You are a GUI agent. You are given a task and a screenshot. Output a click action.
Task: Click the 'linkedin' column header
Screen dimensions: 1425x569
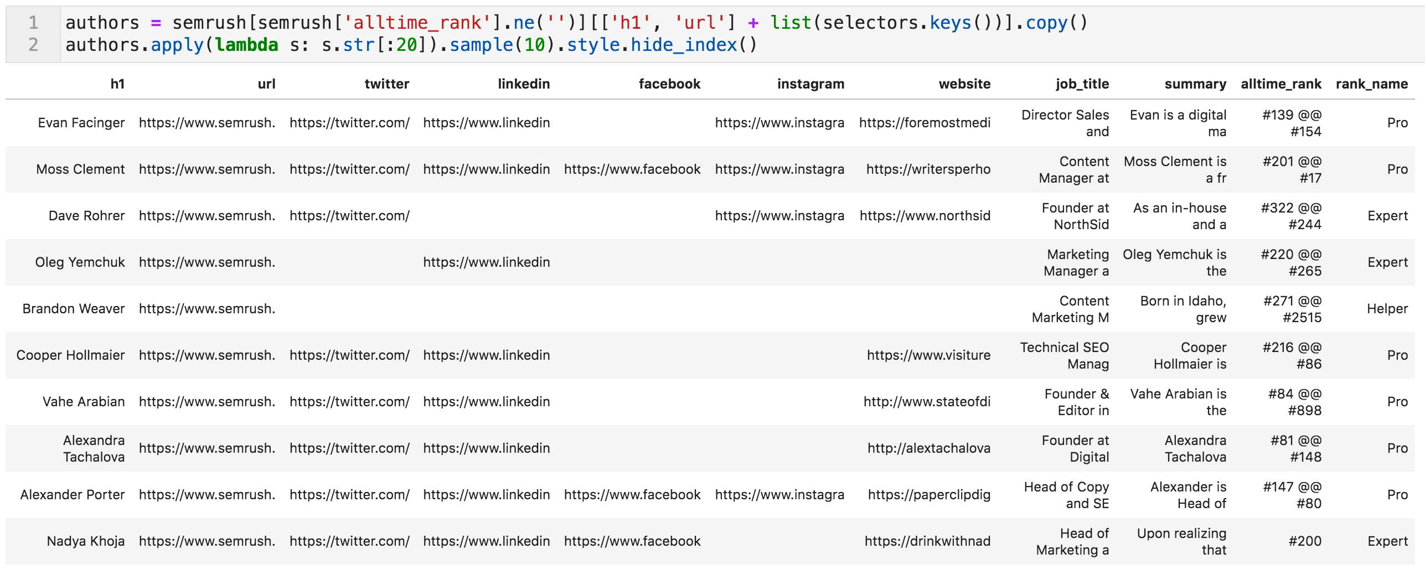[x=523, y=84]
